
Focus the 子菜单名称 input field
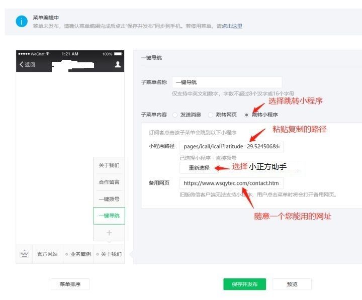(x=227, y=82)
